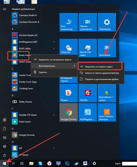Open the FileZilla tile

(88, 93)
